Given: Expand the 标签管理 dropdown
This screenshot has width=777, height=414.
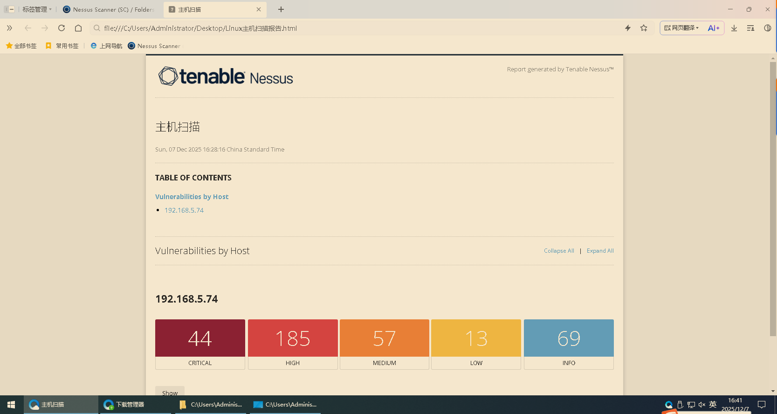Looking at the screenshot, I should click(37, 9).
